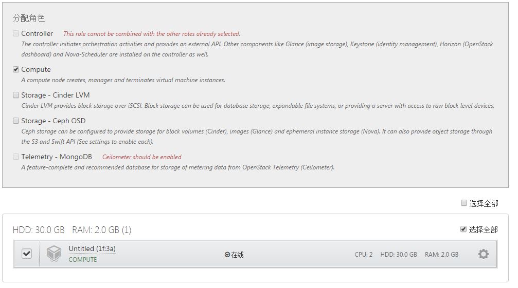Click the 分配角色 heading
The height and width of the screenshot is (288, 518).
click(x=29, y=18)
